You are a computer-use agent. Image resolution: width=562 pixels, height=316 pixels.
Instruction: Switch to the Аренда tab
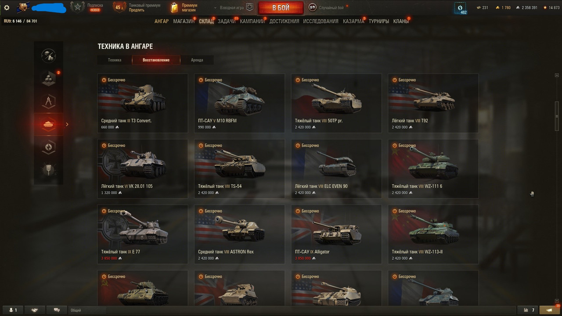[197, 60]
